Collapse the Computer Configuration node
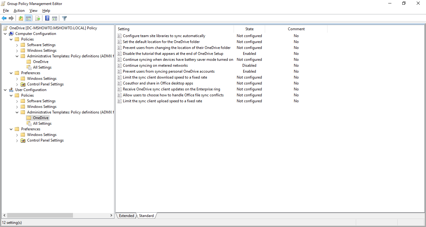Image resolution: width=426 pixels, height=227 pixels. point(5,34)
